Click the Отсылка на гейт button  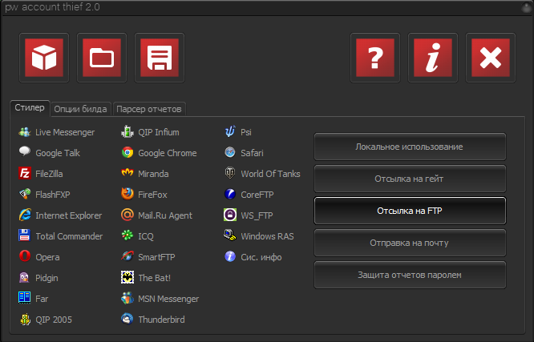[x=410, y=179]
